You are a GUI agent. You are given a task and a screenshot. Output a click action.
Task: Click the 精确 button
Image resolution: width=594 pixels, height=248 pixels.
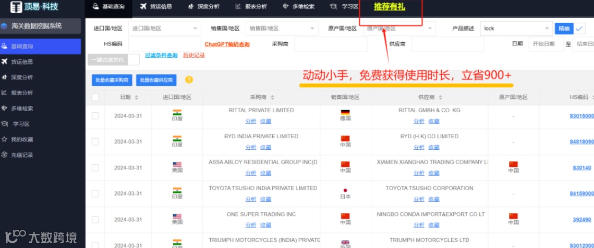564,28
